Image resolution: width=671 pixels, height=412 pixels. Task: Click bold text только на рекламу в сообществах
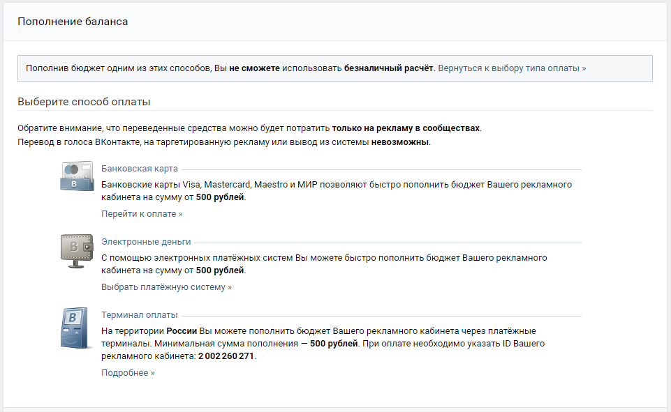tap(406, 128)
